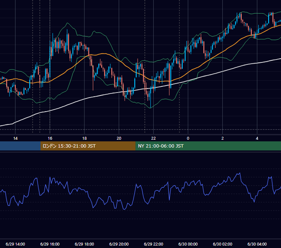The image size is (281, 248).
Task: Click the 16 hour axis label
Action: click(x=50, y=138)
